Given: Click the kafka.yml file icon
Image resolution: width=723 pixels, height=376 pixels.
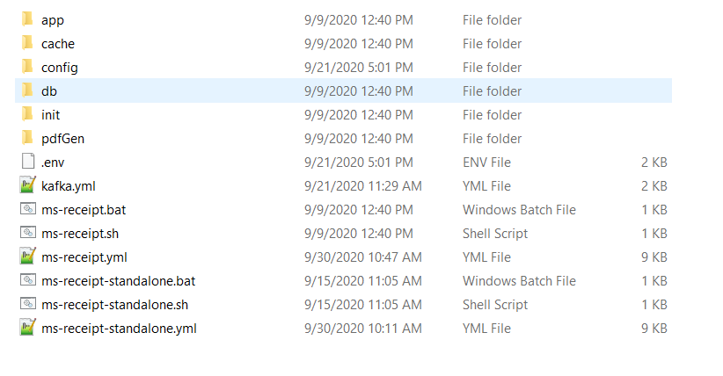Looking at the screenshot, I should [26, 185].
